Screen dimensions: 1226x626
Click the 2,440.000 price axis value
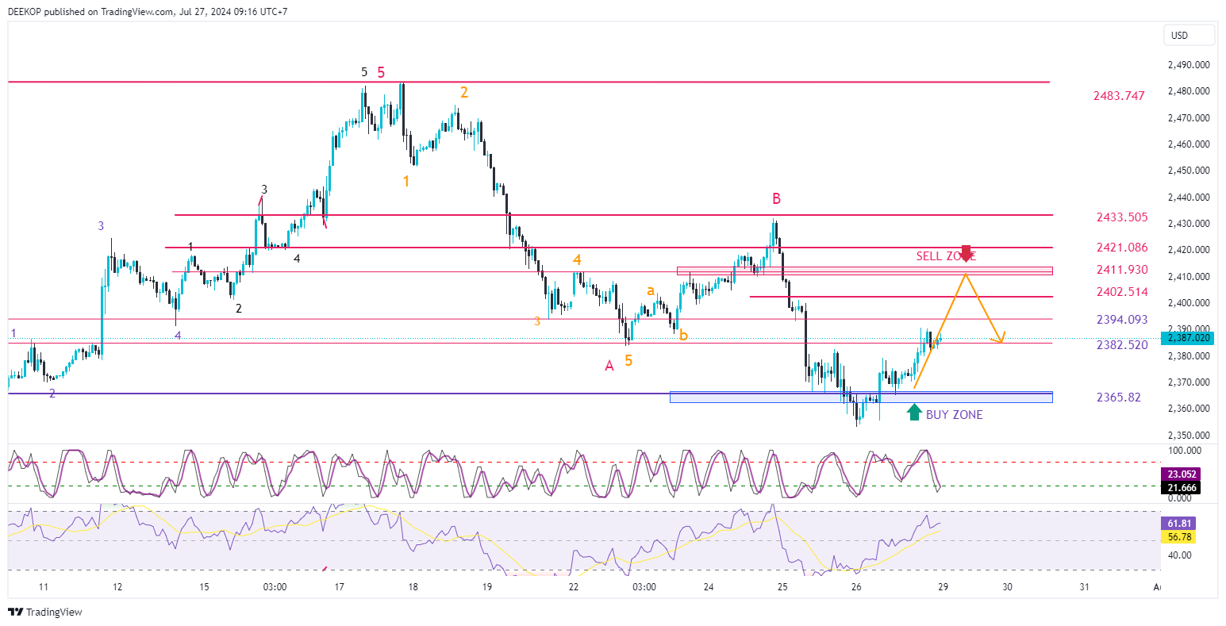(1189, 197)
